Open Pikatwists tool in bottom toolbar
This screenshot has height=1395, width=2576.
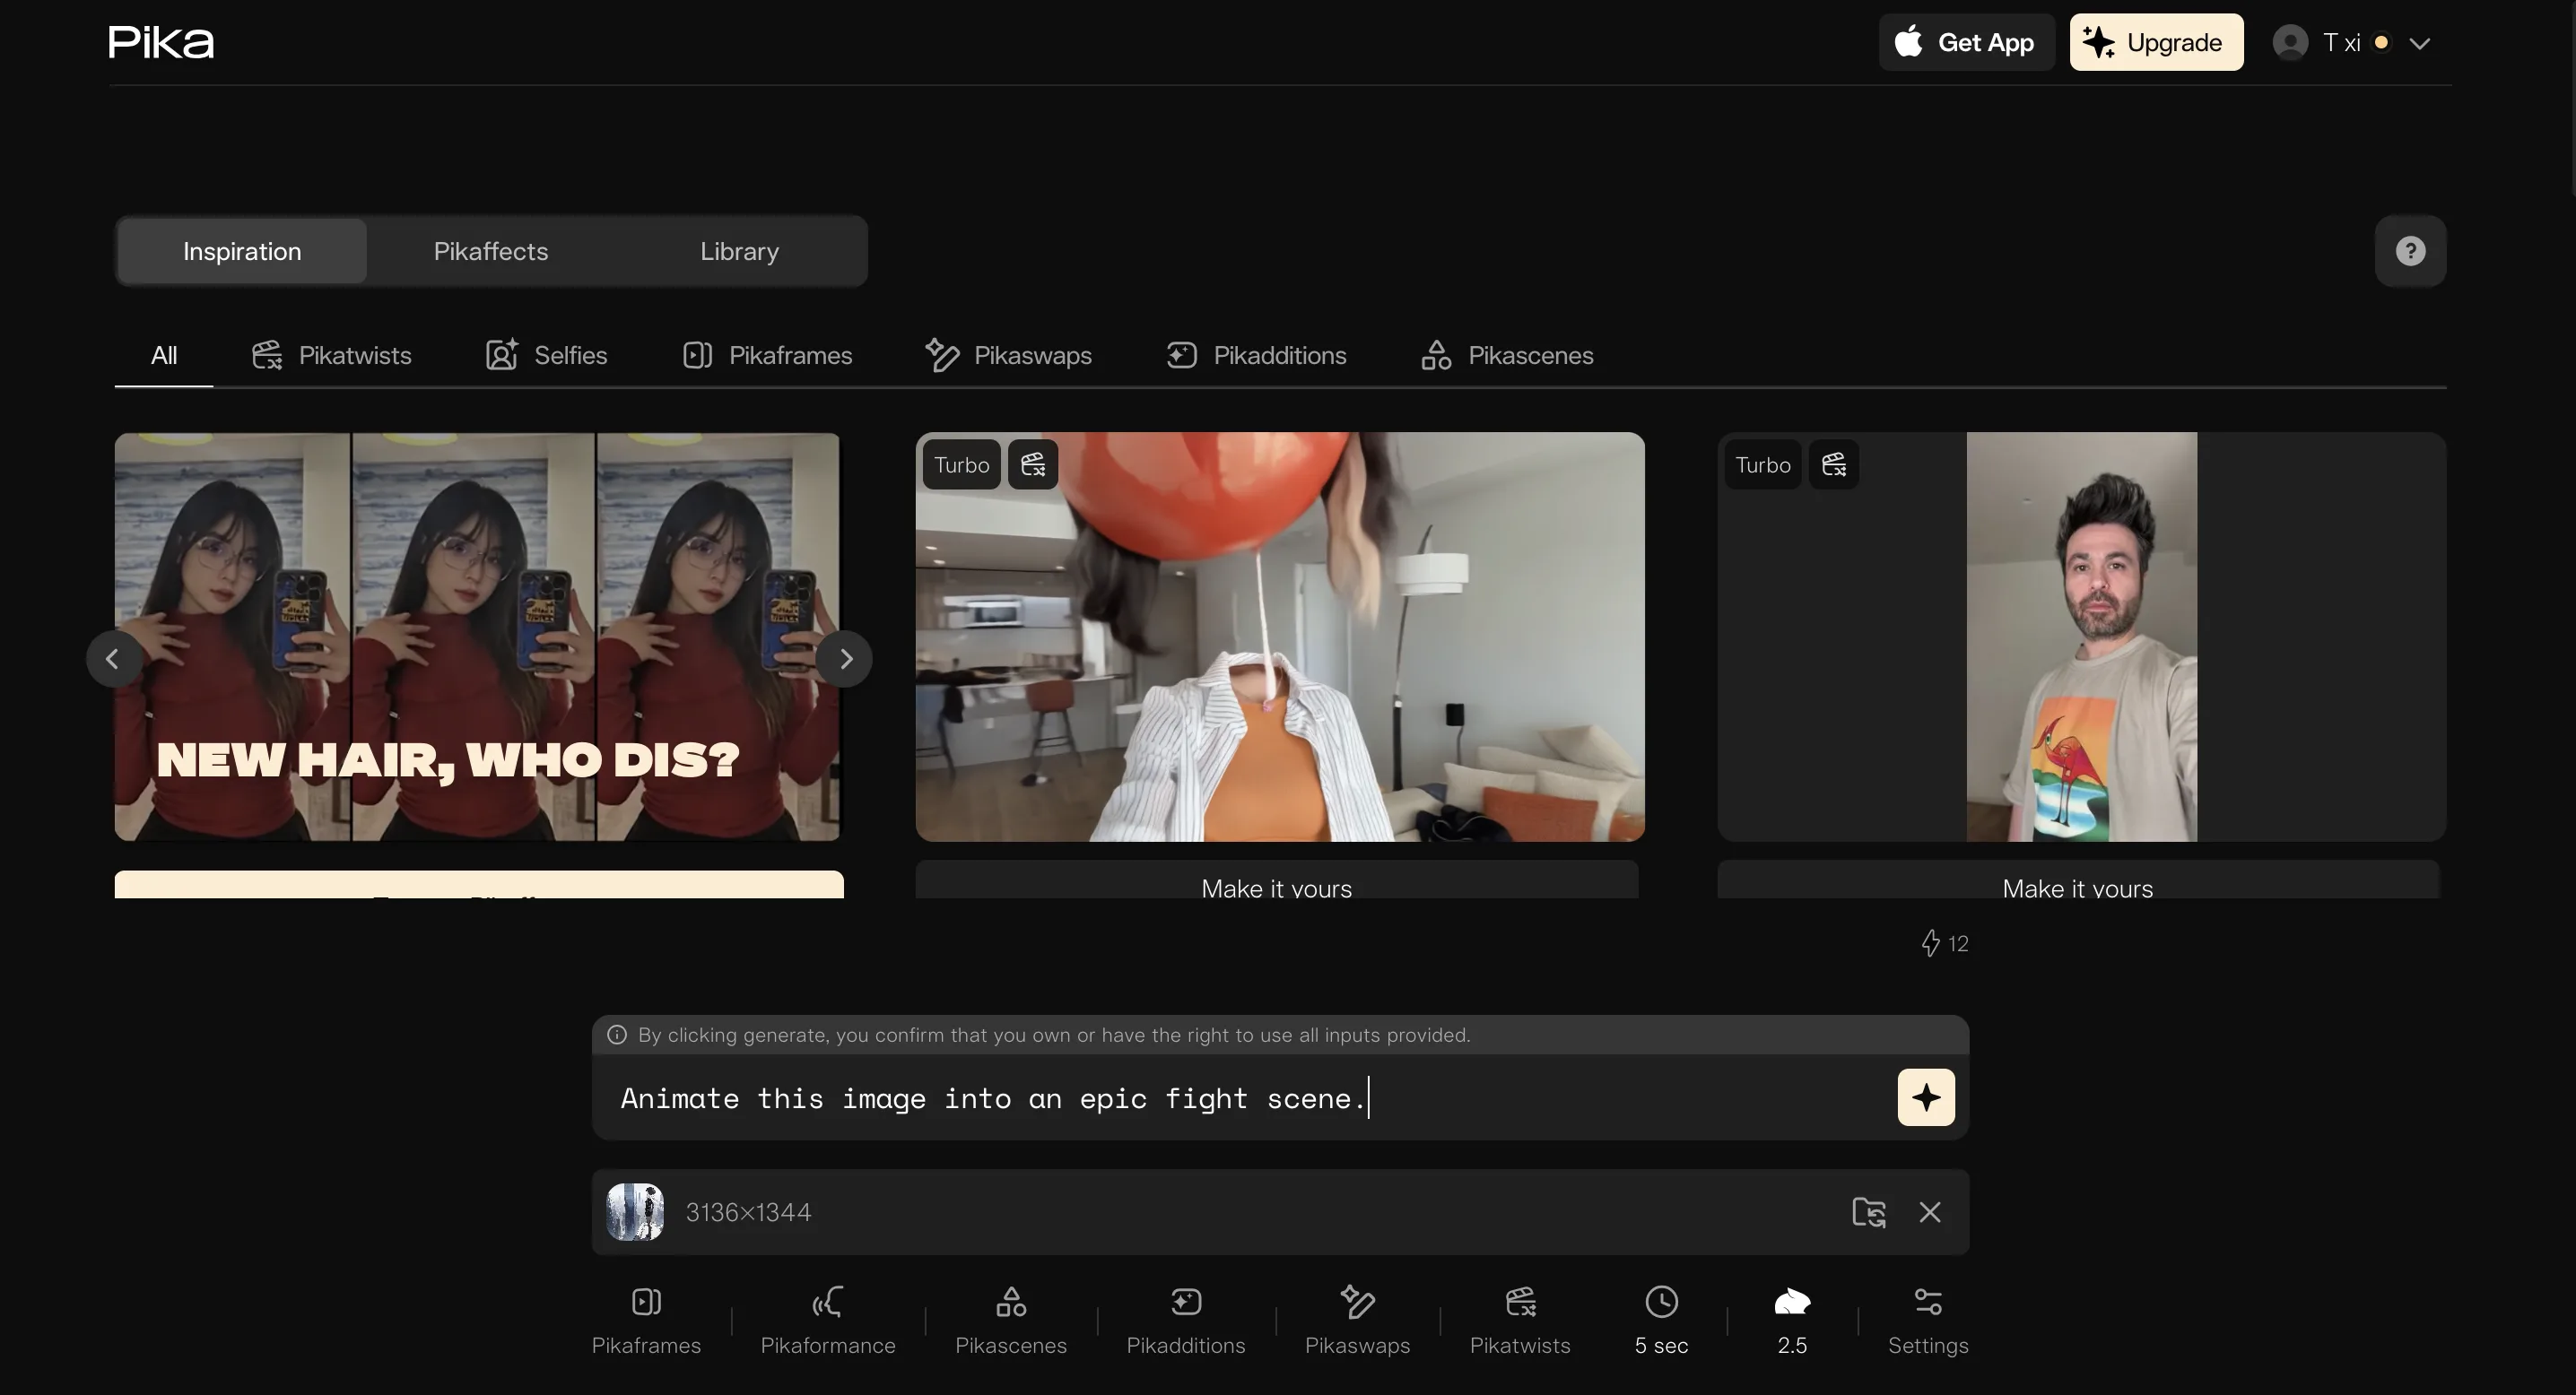click(1519, 1320)
